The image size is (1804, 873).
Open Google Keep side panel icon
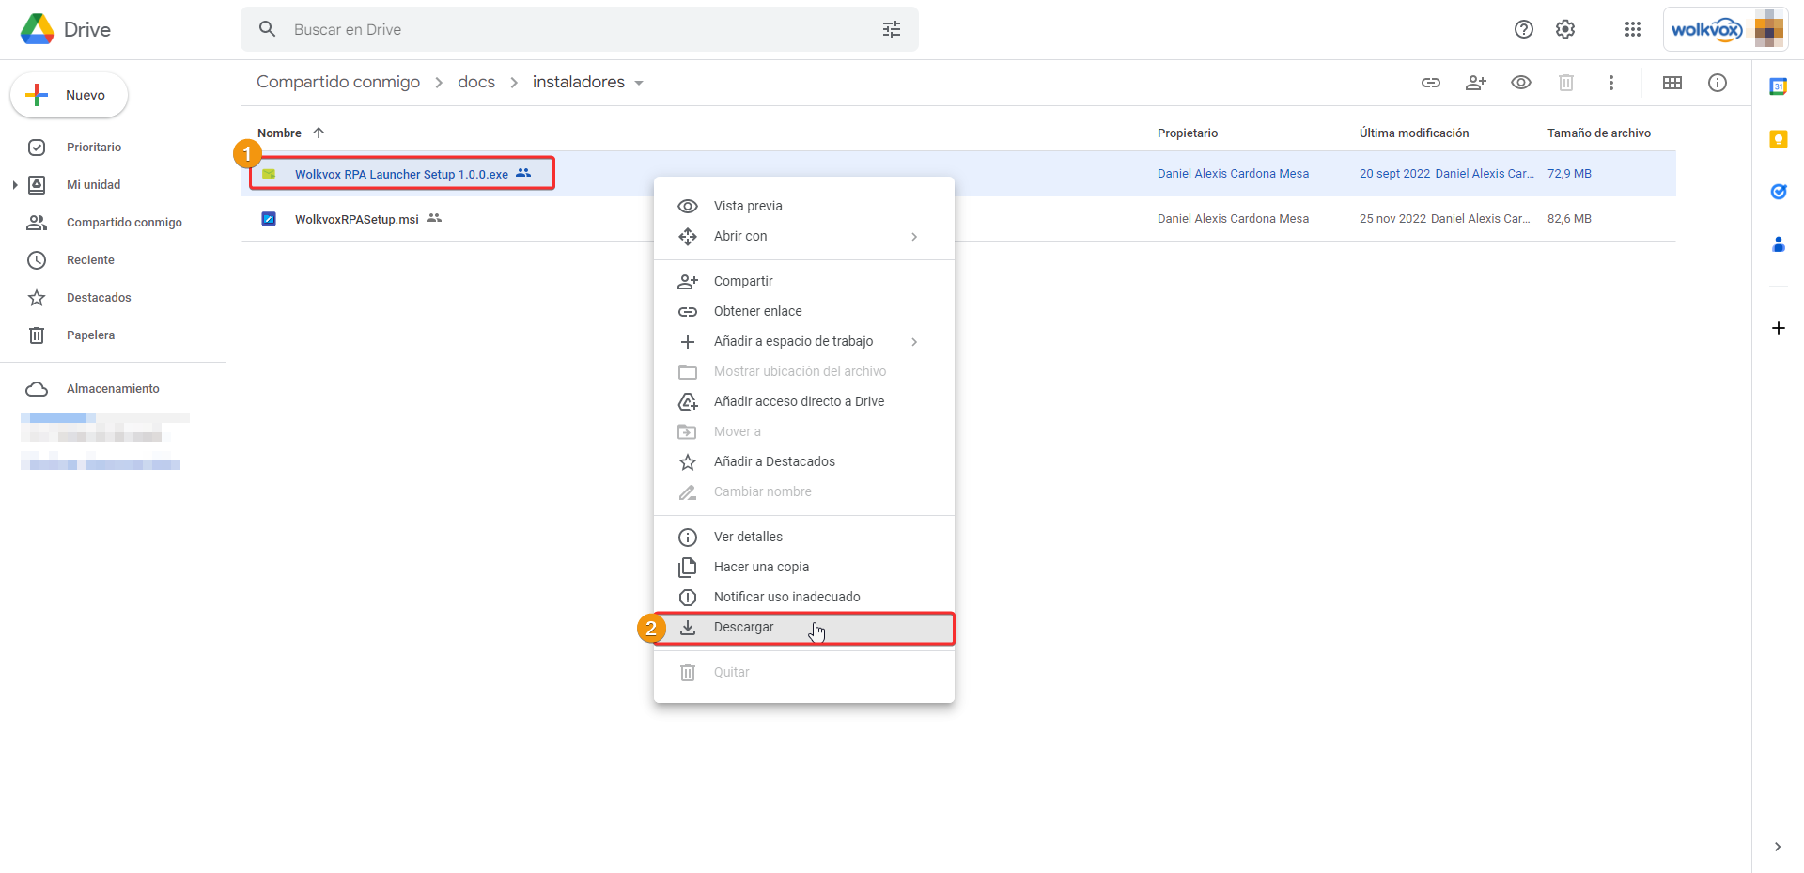click(1779, 139)
